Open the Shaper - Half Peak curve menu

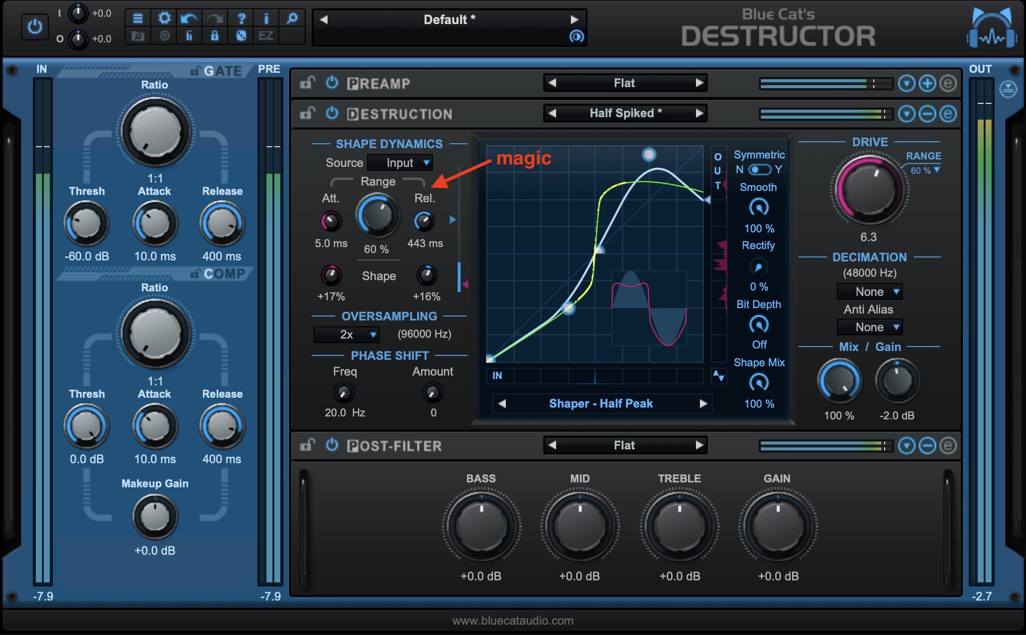[x=601, y=404]
